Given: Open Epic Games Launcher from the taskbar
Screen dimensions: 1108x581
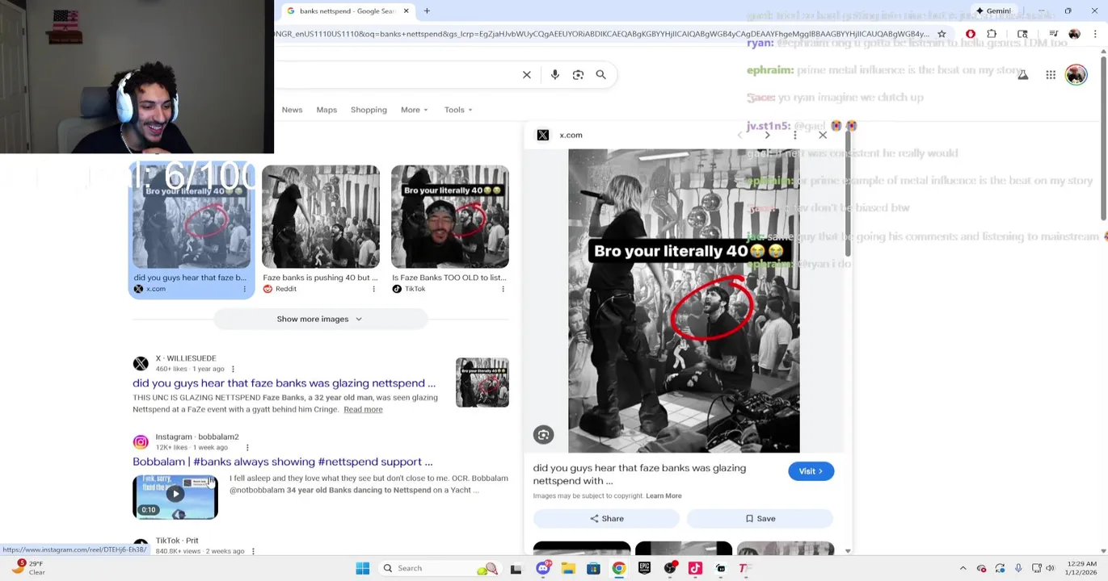Looking at the screenshot, I should (644, 568).
